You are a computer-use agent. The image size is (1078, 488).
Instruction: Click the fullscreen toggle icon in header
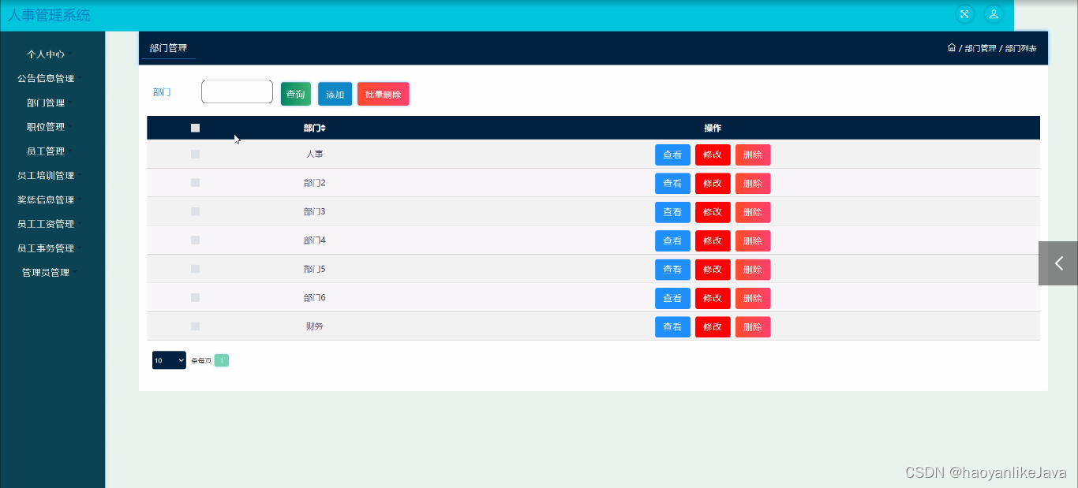click(964, 13)
